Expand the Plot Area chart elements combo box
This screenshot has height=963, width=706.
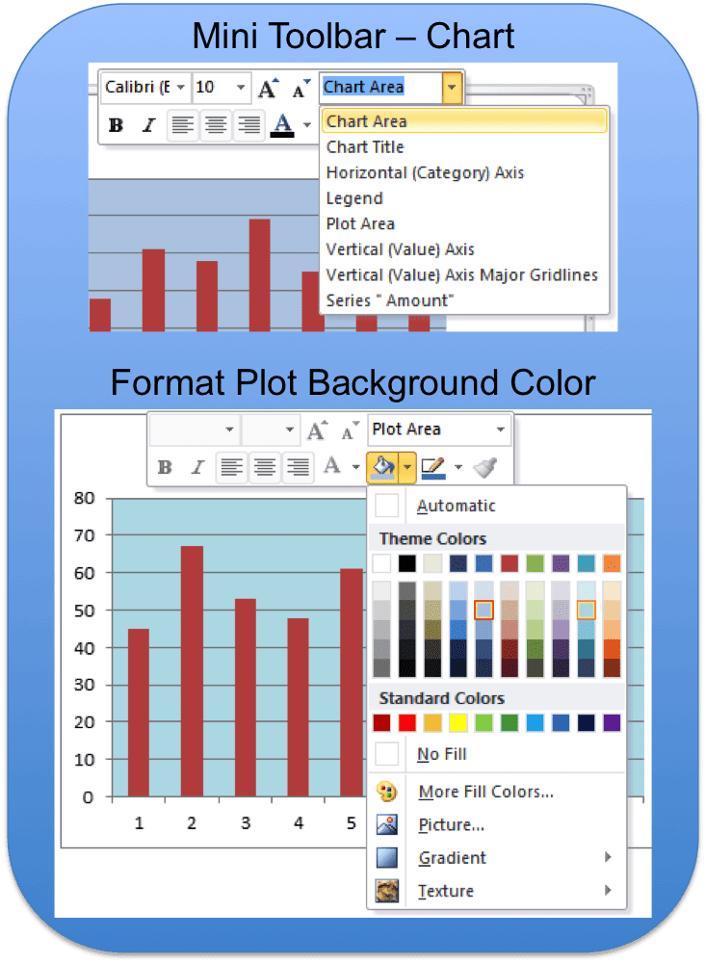pyautogui.click(x=501, y=430)
